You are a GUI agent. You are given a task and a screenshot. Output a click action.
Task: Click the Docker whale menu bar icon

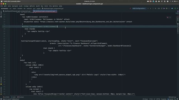(159, 1)
